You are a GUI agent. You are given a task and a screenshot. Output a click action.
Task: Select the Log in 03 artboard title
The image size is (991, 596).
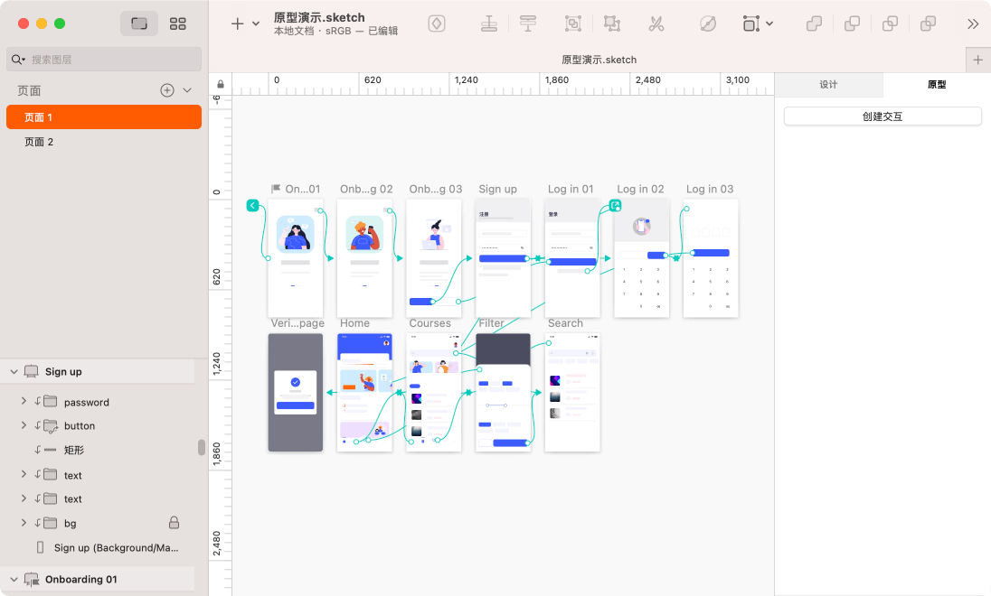click(x=710, y=189)
